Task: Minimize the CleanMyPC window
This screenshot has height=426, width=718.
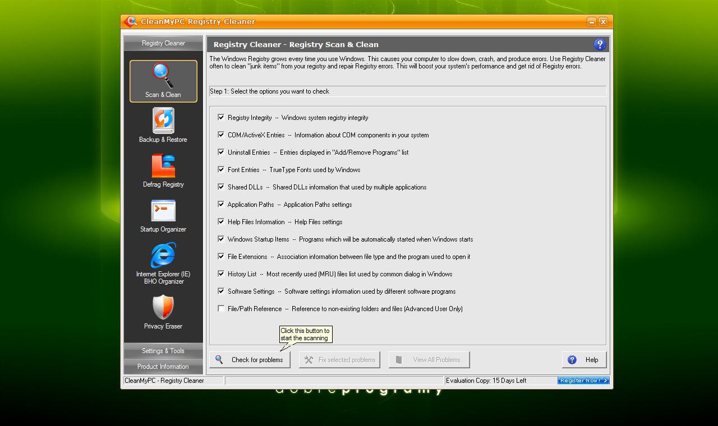Action: pyautogui.click(x=592, y=22)
